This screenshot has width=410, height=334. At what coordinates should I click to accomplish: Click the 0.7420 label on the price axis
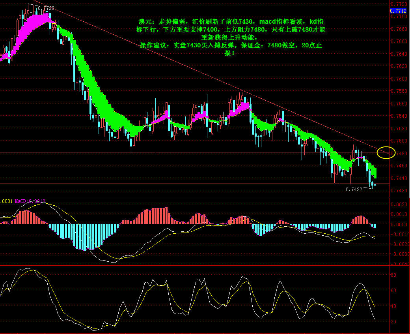pyautogui.click(x=399, y=191)
